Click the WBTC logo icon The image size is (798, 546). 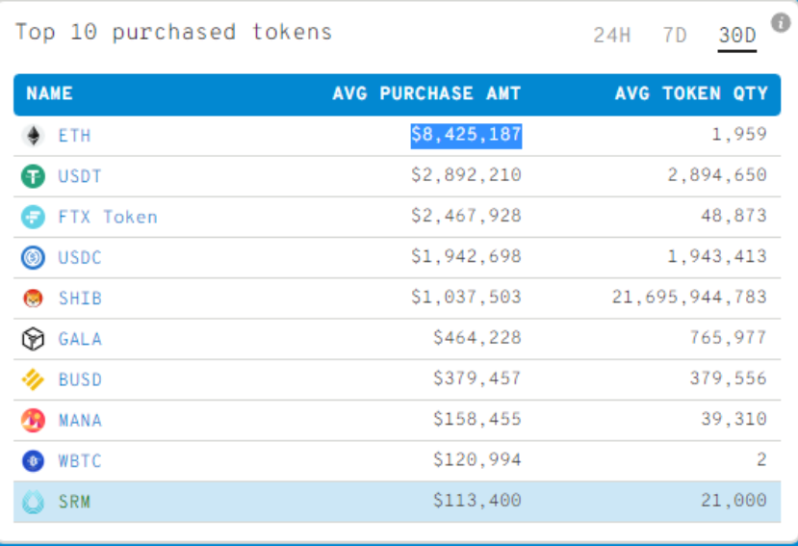point(33,461)
